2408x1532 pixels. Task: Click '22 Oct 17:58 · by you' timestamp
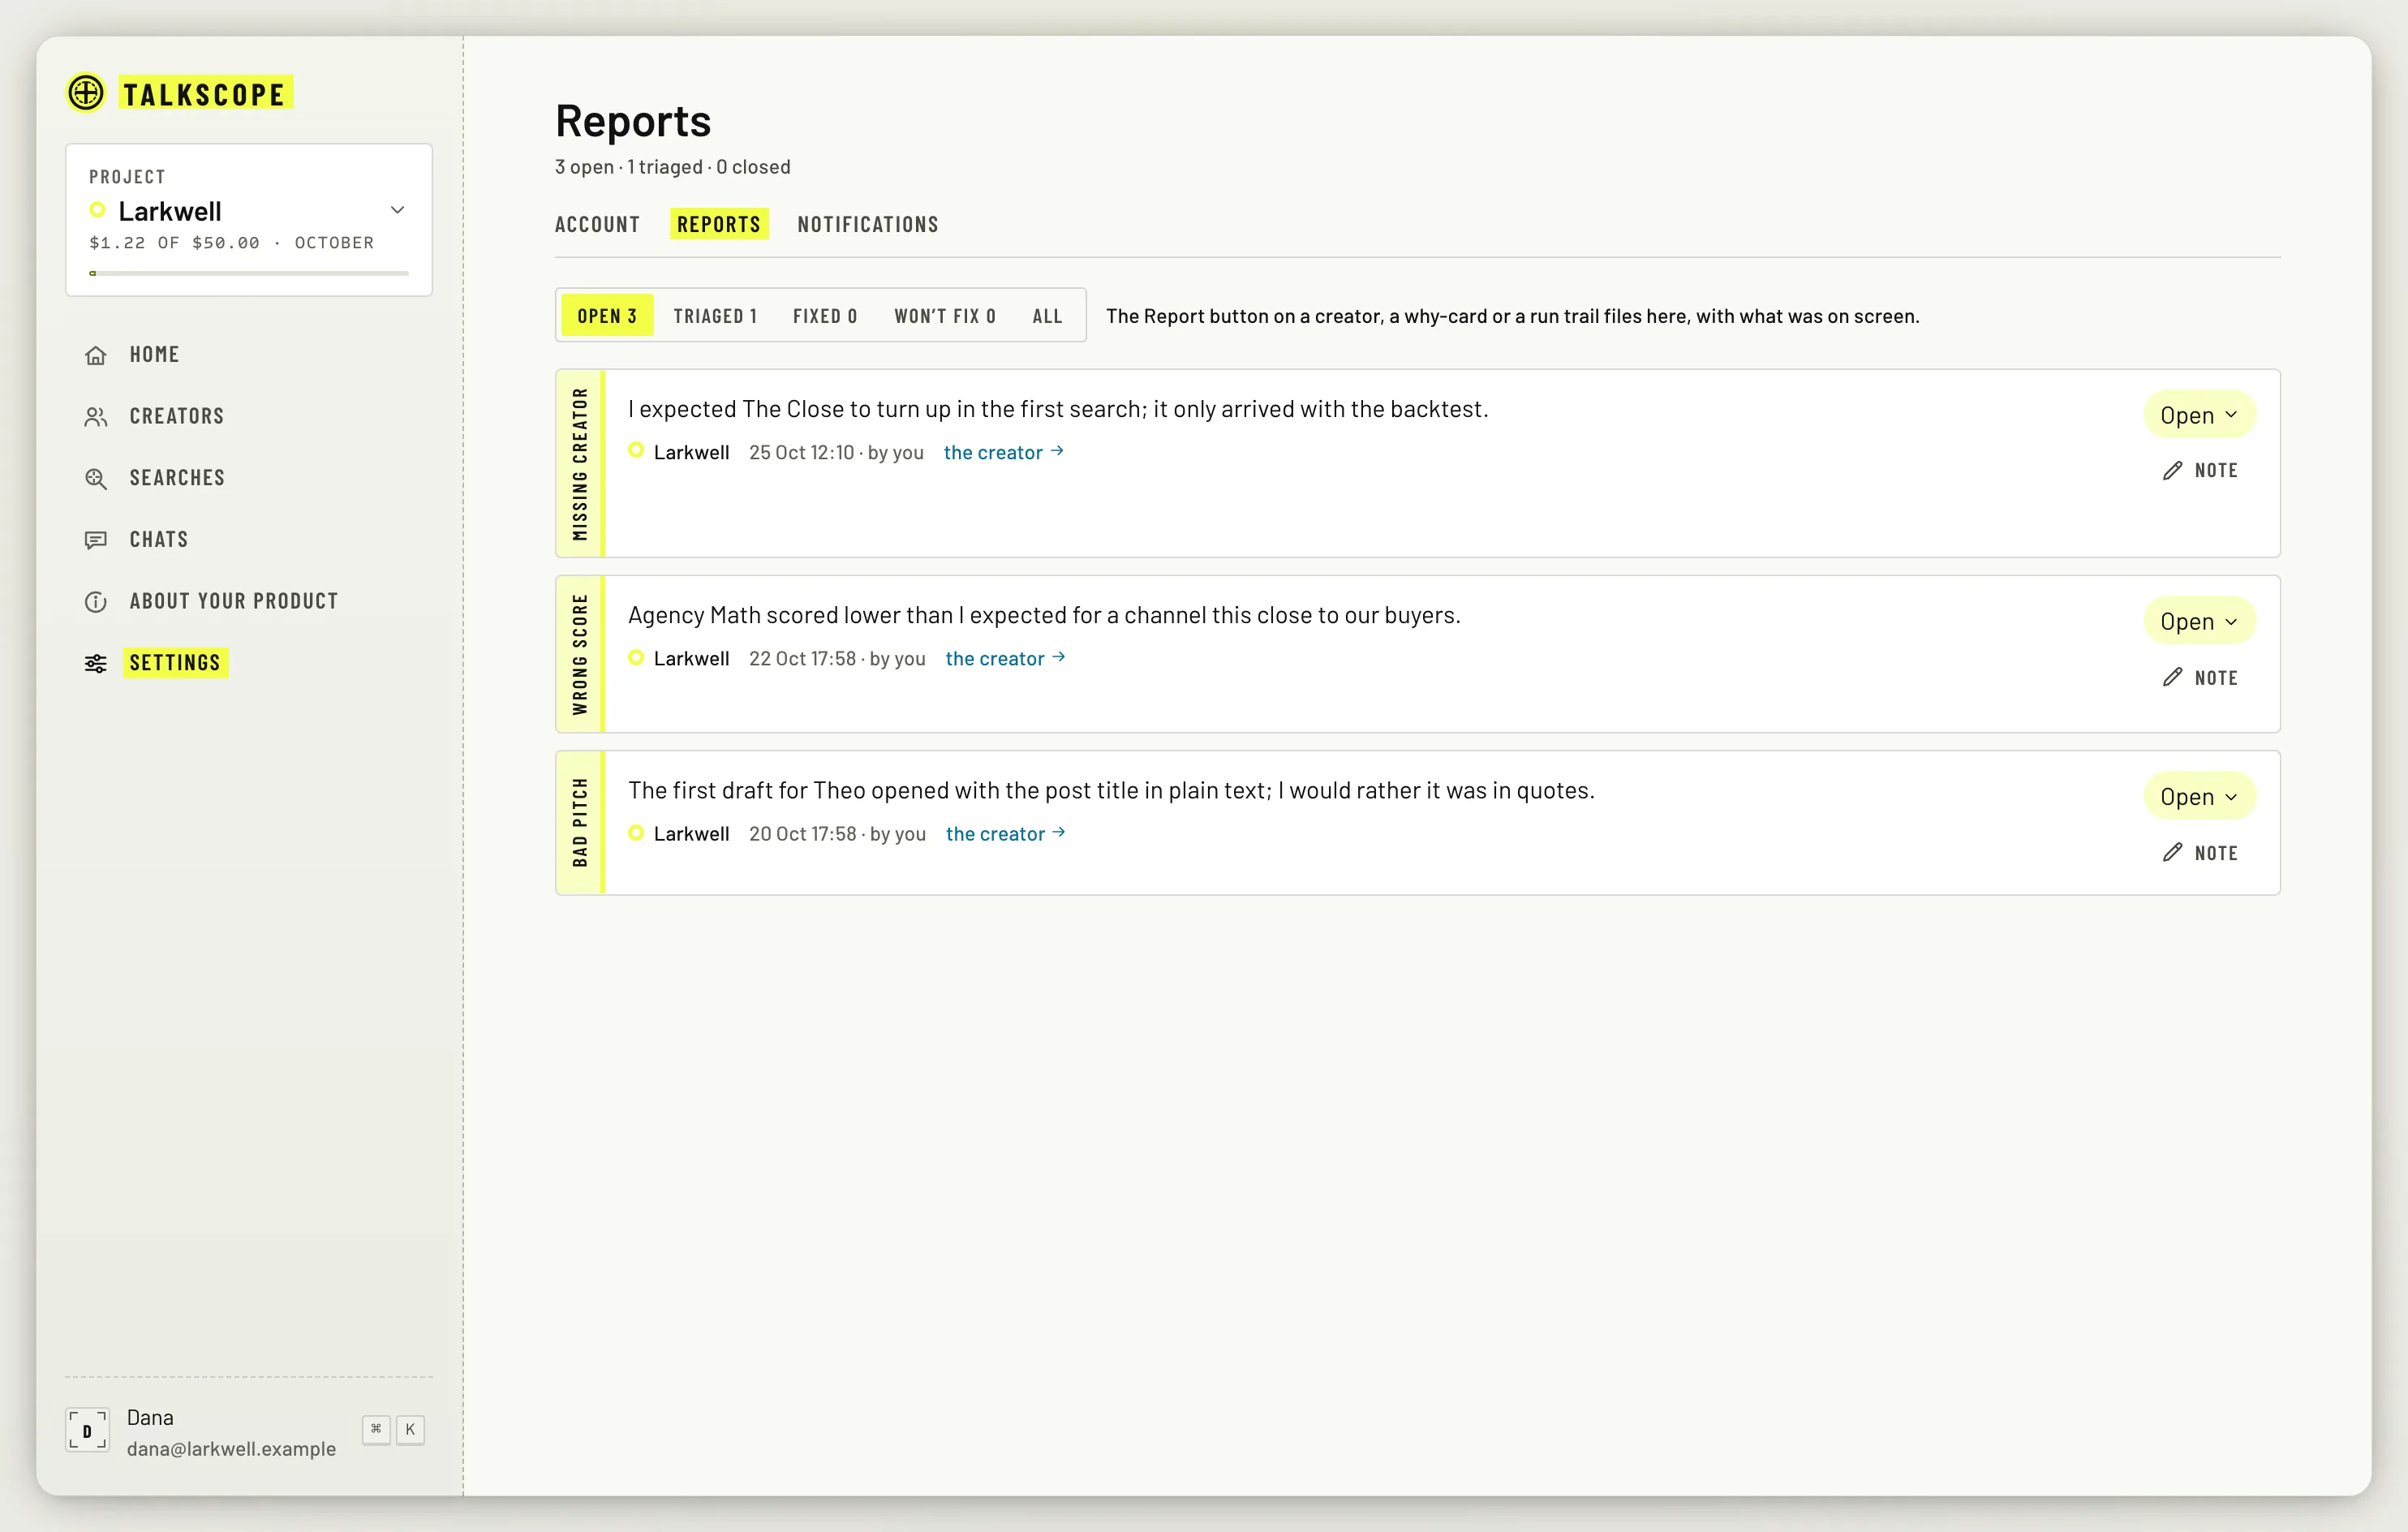[837, 658]
